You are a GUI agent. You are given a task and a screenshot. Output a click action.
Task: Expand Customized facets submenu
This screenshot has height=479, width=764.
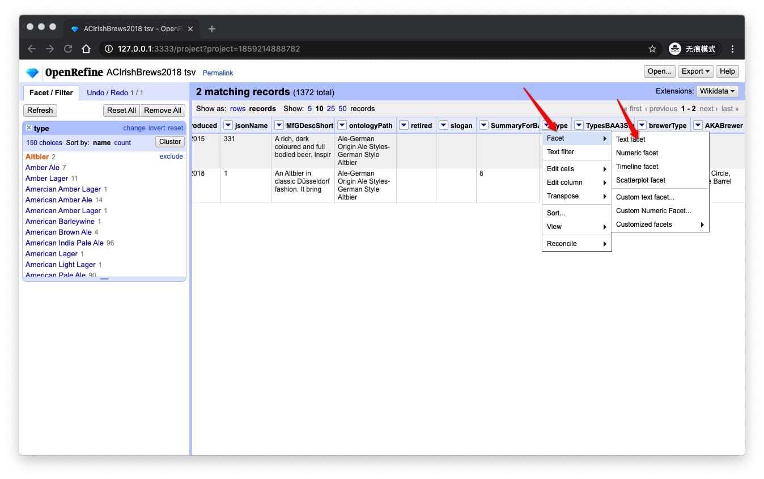click(x=660, y=224)
